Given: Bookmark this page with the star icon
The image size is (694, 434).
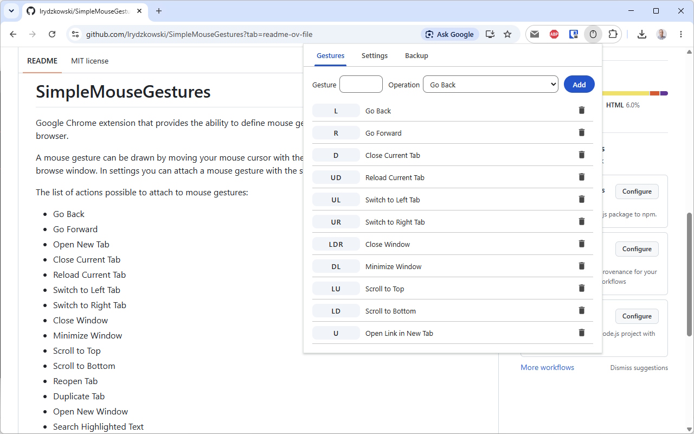Looking at the screenshot, I should 507,34.
